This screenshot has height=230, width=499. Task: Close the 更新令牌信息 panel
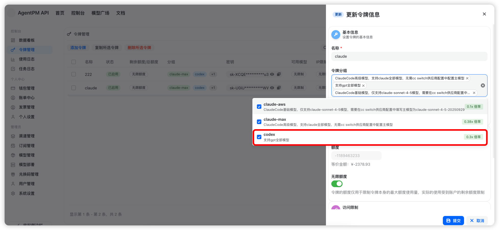click(484, 14)
